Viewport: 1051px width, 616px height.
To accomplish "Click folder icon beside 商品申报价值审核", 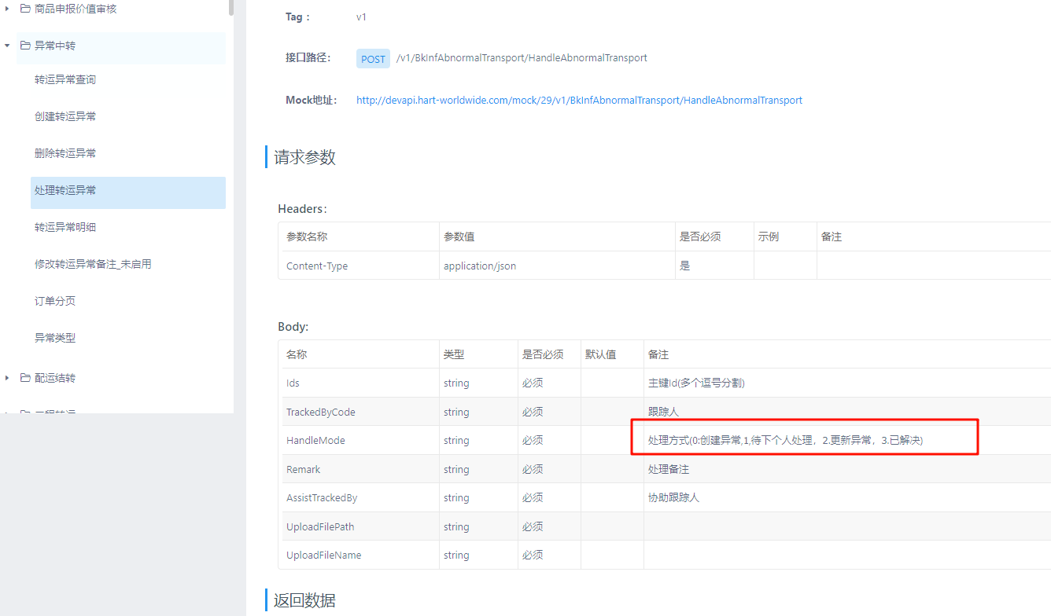I will 25,9.
